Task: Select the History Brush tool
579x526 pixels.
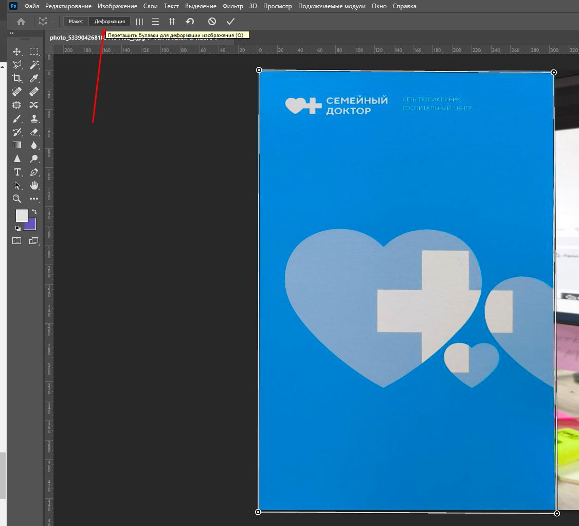Action: 16,132
